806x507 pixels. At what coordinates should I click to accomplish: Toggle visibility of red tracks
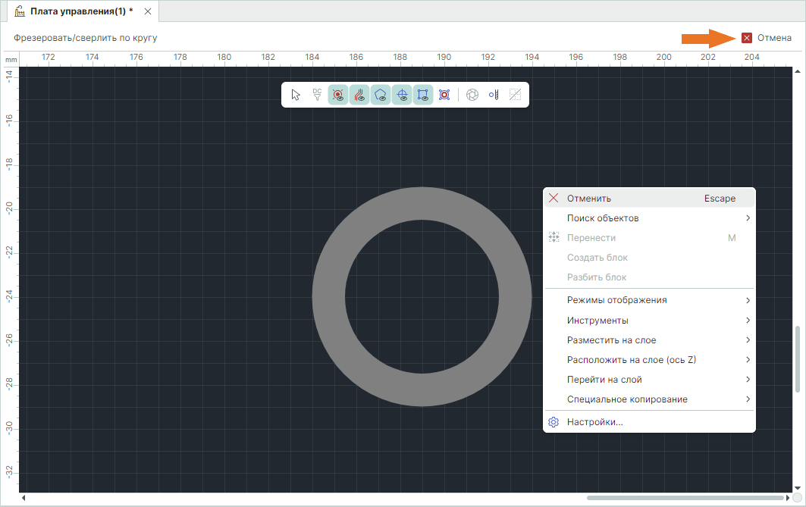point(359,95)
